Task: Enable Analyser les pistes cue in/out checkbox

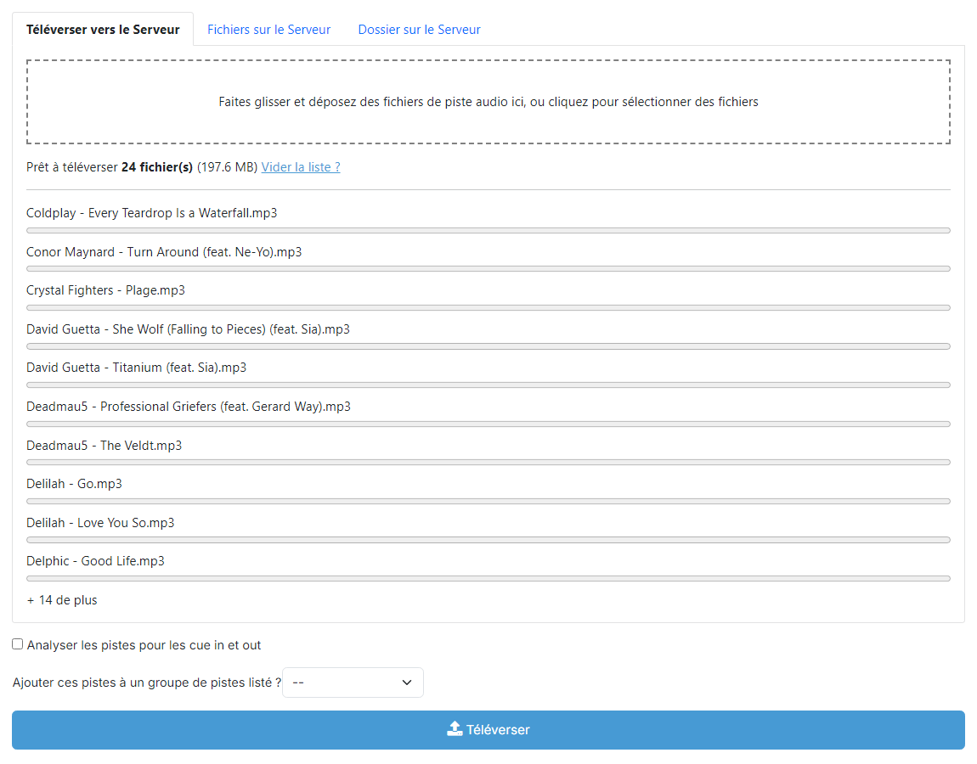Action: [18, 644]
